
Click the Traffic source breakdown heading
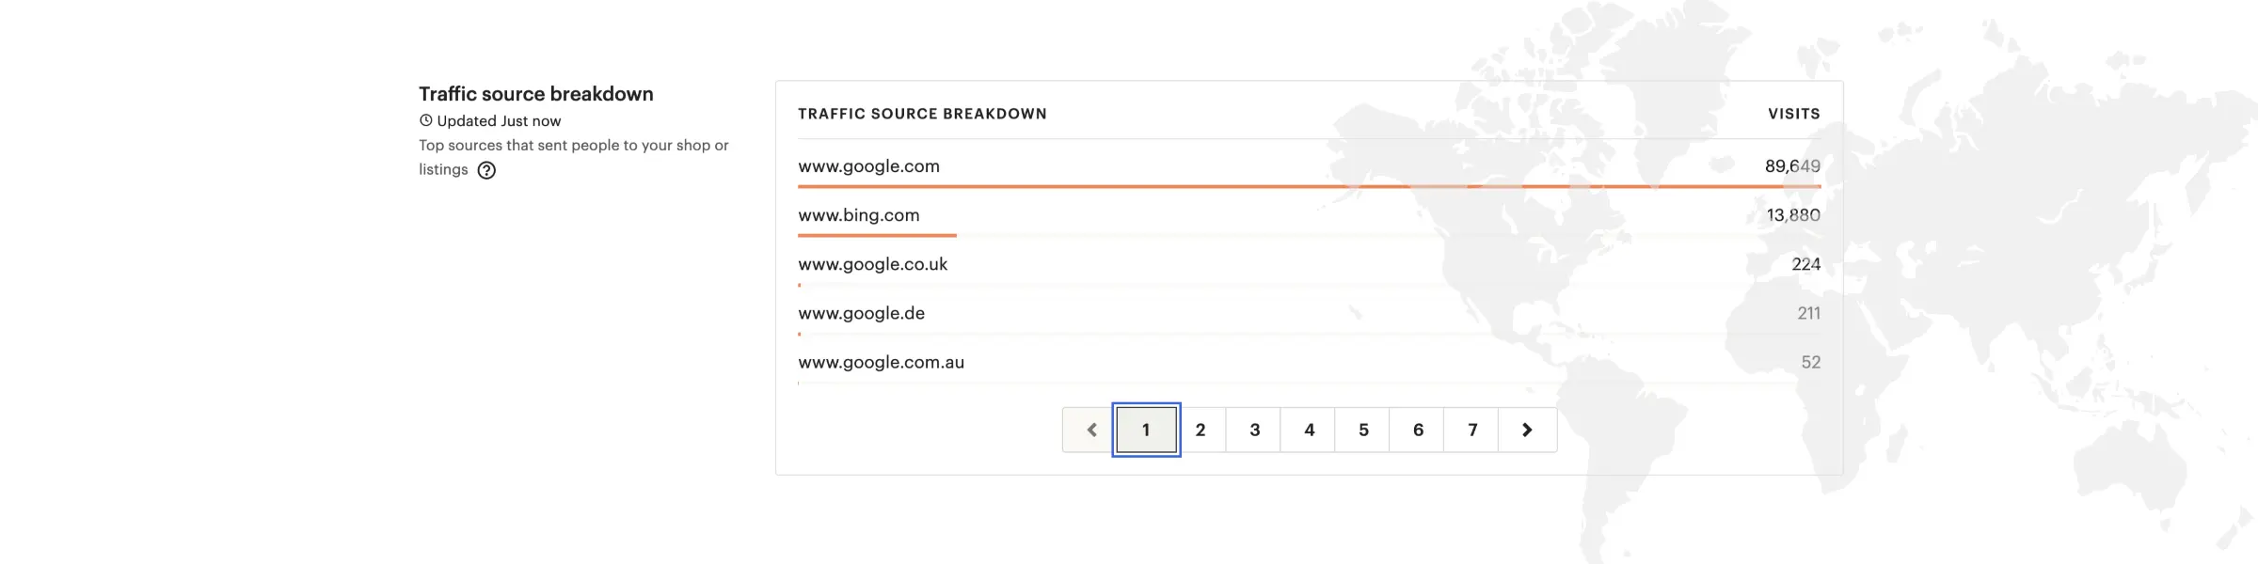tap(536, 94)
